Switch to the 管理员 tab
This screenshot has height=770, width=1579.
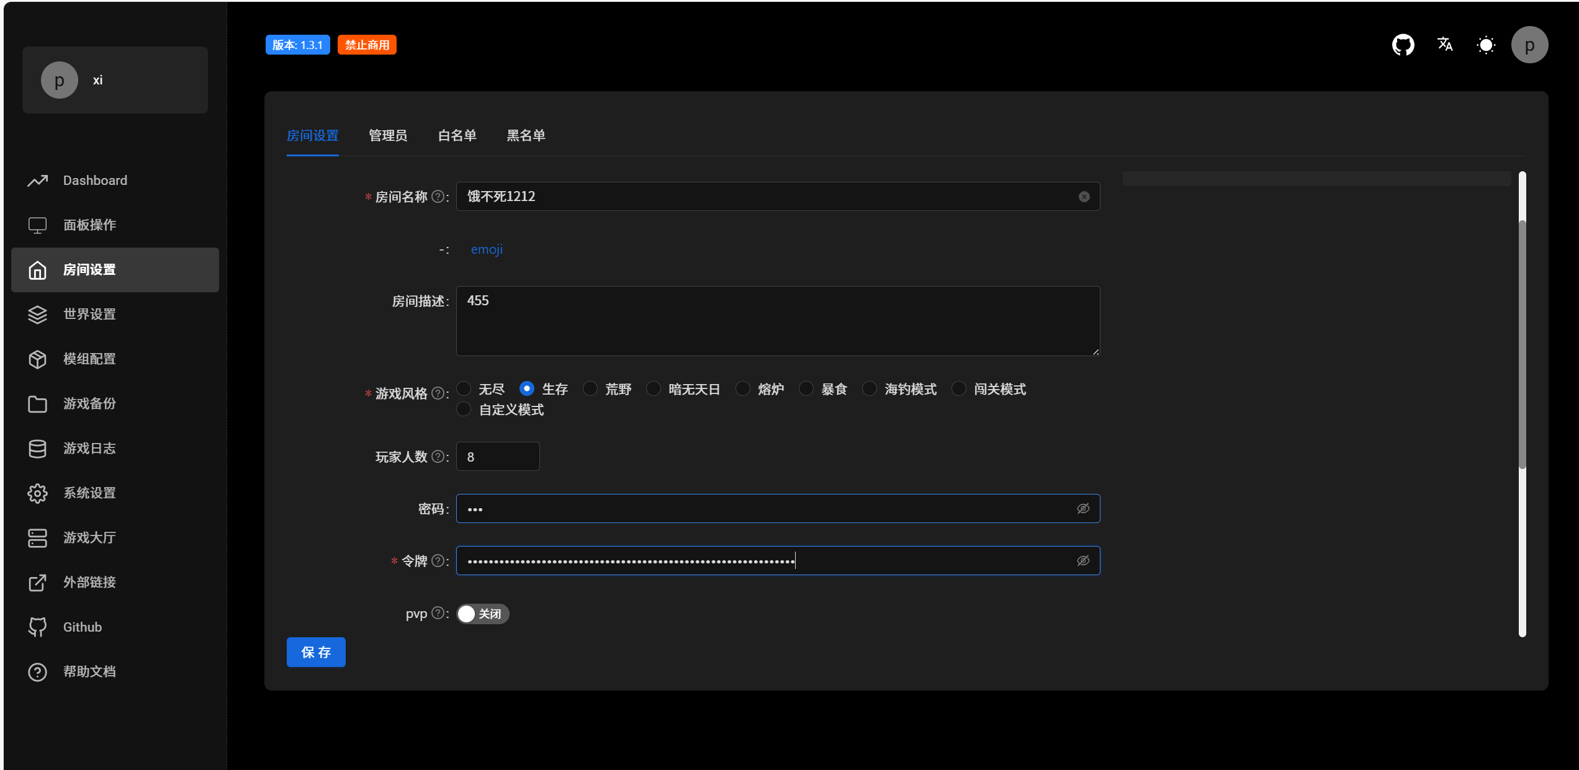tap(388, 135)
